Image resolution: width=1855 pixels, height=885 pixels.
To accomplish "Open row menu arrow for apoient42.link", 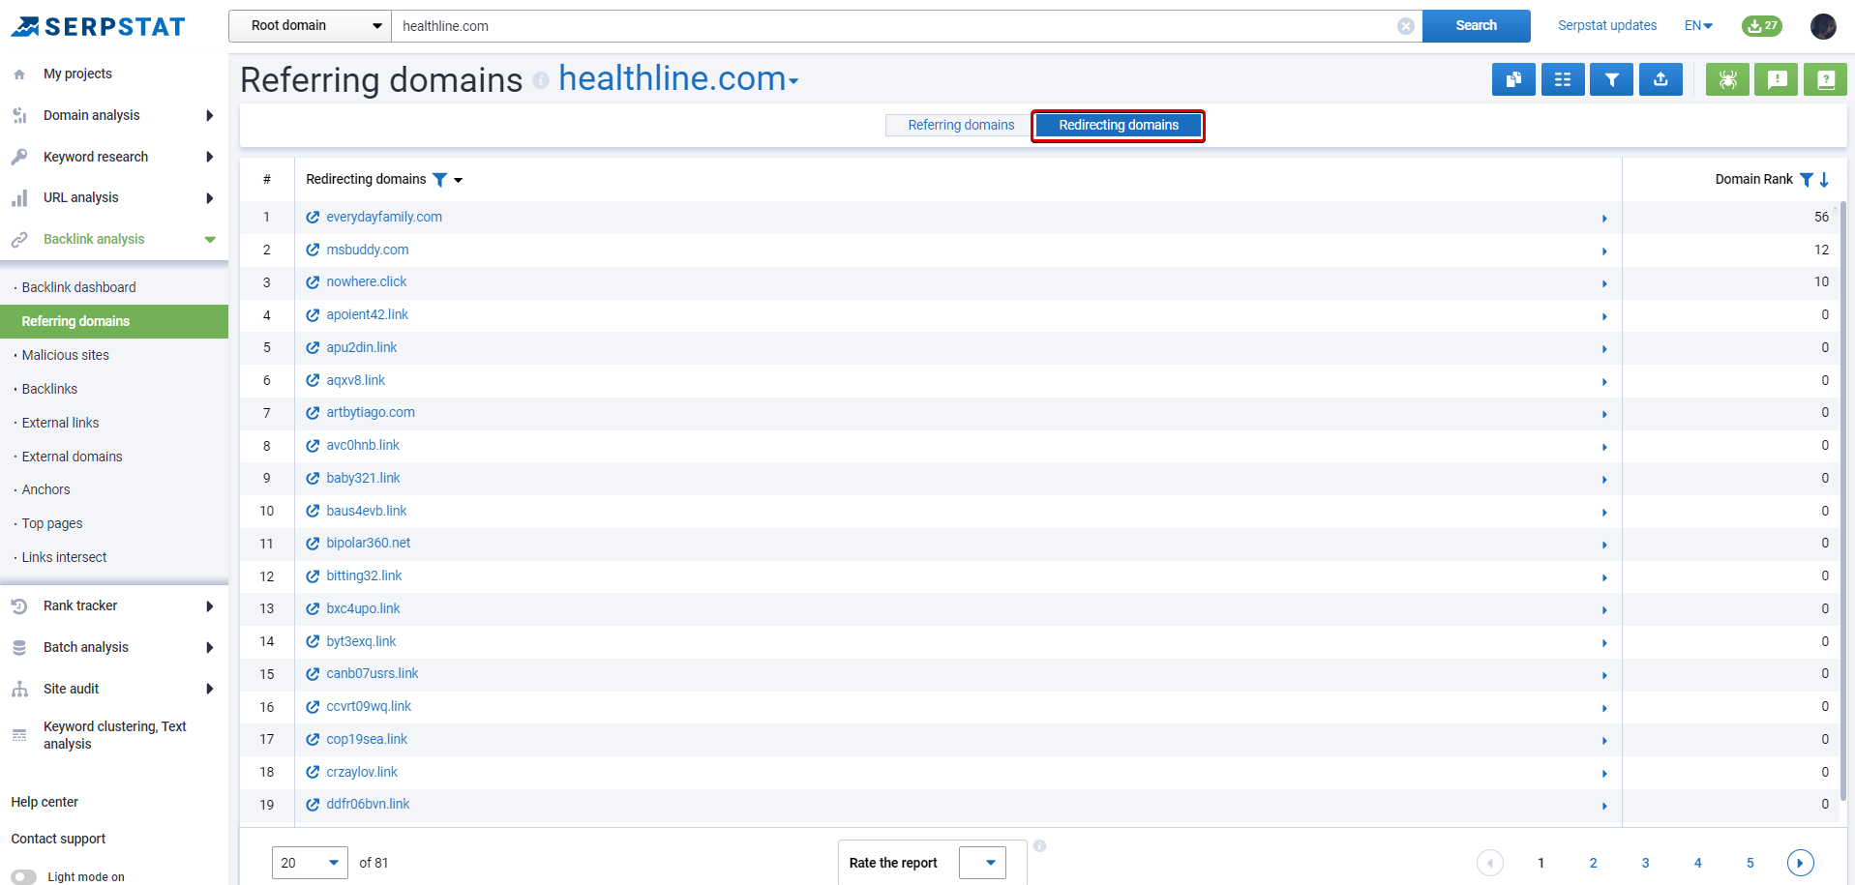I will point(1604,316).
